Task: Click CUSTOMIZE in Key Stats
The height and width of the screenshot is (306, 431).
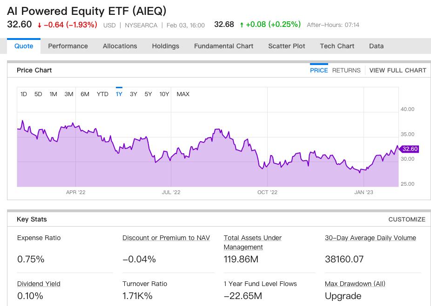Action: (x=407, y=219)
